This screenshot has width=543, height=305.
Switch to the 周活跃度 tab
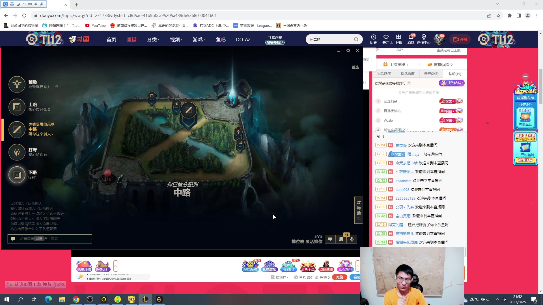(407, 73)
